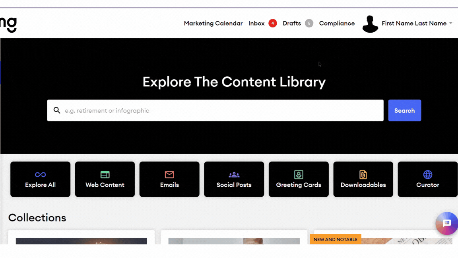Click the user profile avatar

(370, 24)
